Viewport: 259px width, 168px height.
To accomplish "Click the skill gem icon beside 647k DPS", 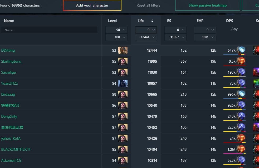I will pos(241,50).
